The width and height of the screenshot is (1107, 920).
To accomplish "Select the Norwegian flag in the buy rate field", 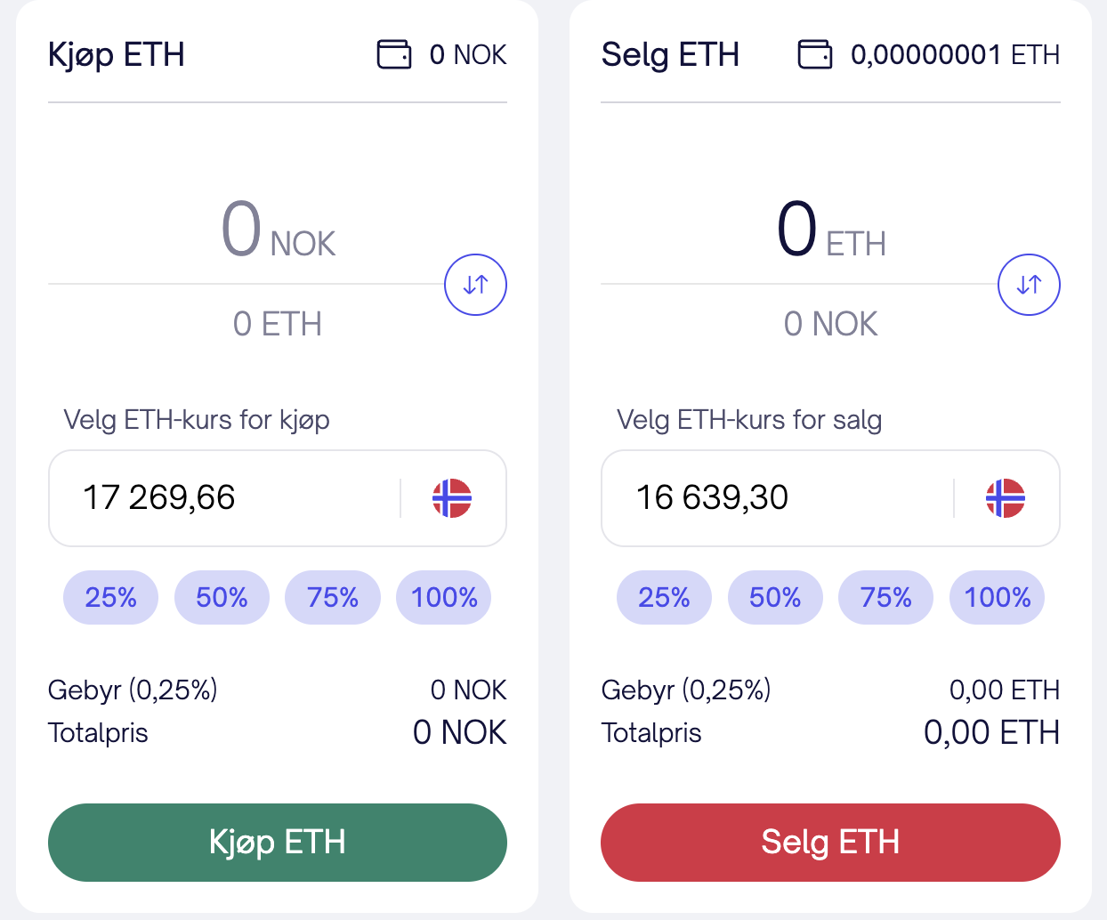I will tap(454, 498).
